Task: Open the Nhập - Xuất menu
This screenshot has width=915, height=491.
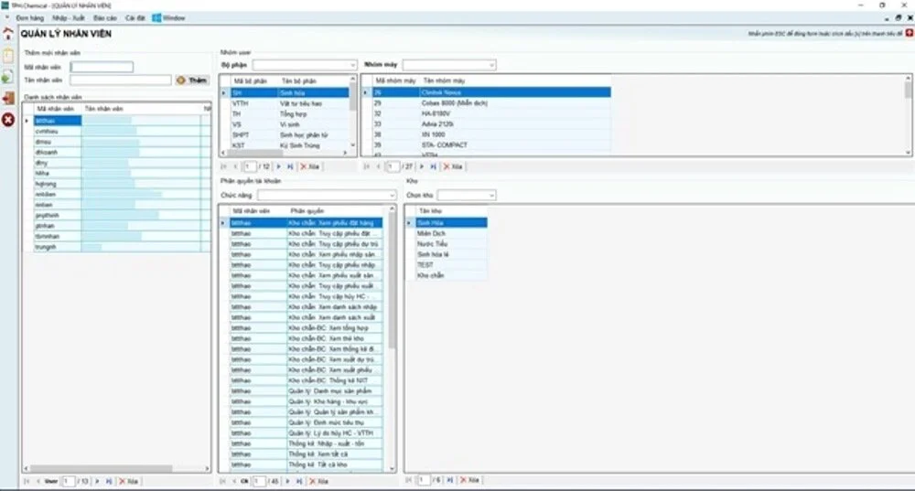Action: 69,18
